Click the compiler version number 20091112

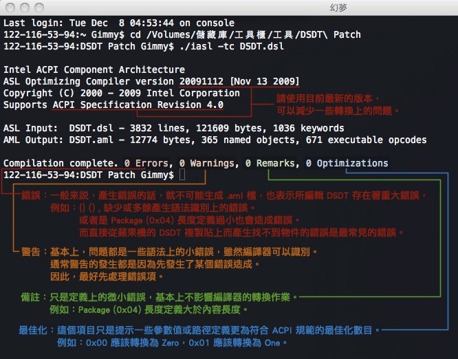click(201, 81)
